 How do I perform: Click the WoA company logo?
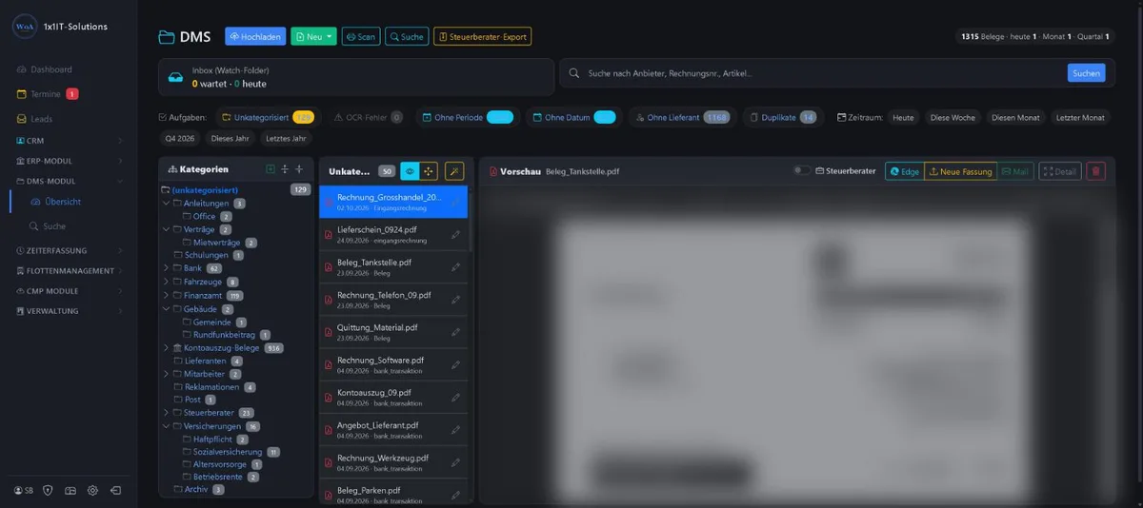[24, 27]
